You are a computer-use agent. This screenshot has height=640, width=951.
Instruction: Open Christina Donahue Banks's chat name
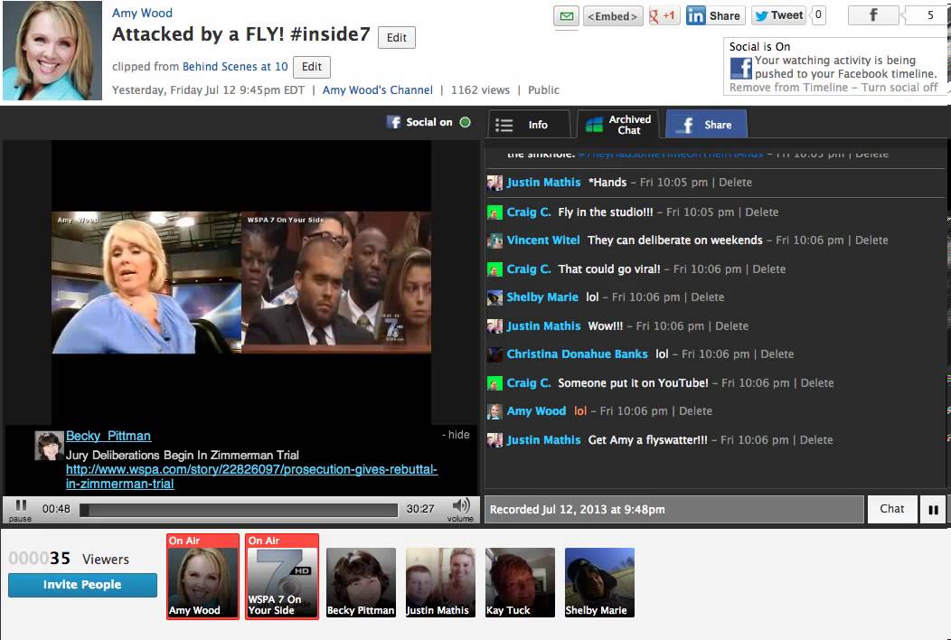tap(578, 354)
